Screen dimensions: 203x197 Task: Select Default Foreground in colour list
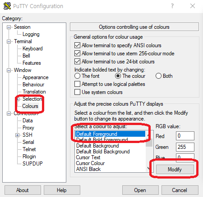pos(111,134)
